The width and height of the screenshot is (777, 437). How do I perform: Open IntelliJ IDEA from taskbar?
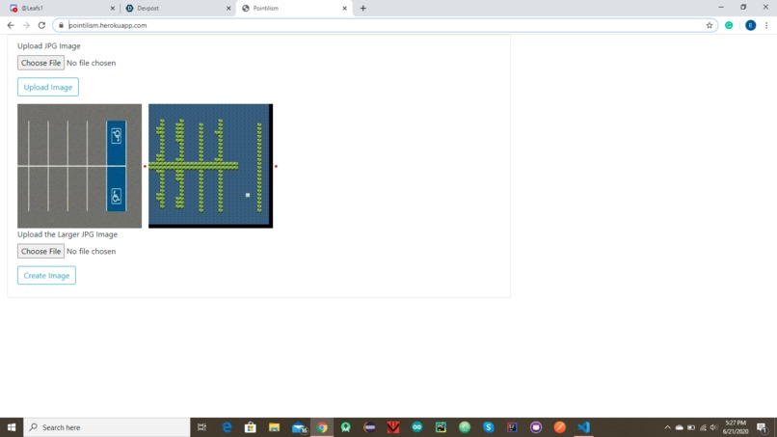[512, 427]
